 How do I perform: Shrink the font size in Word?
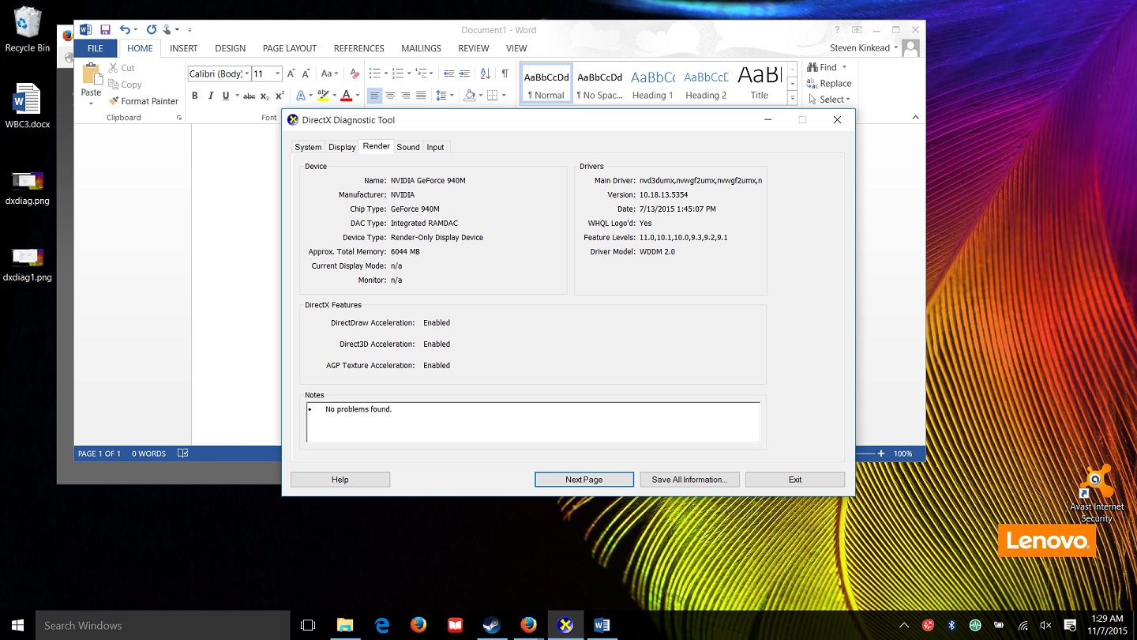click(x=306, y=73)
